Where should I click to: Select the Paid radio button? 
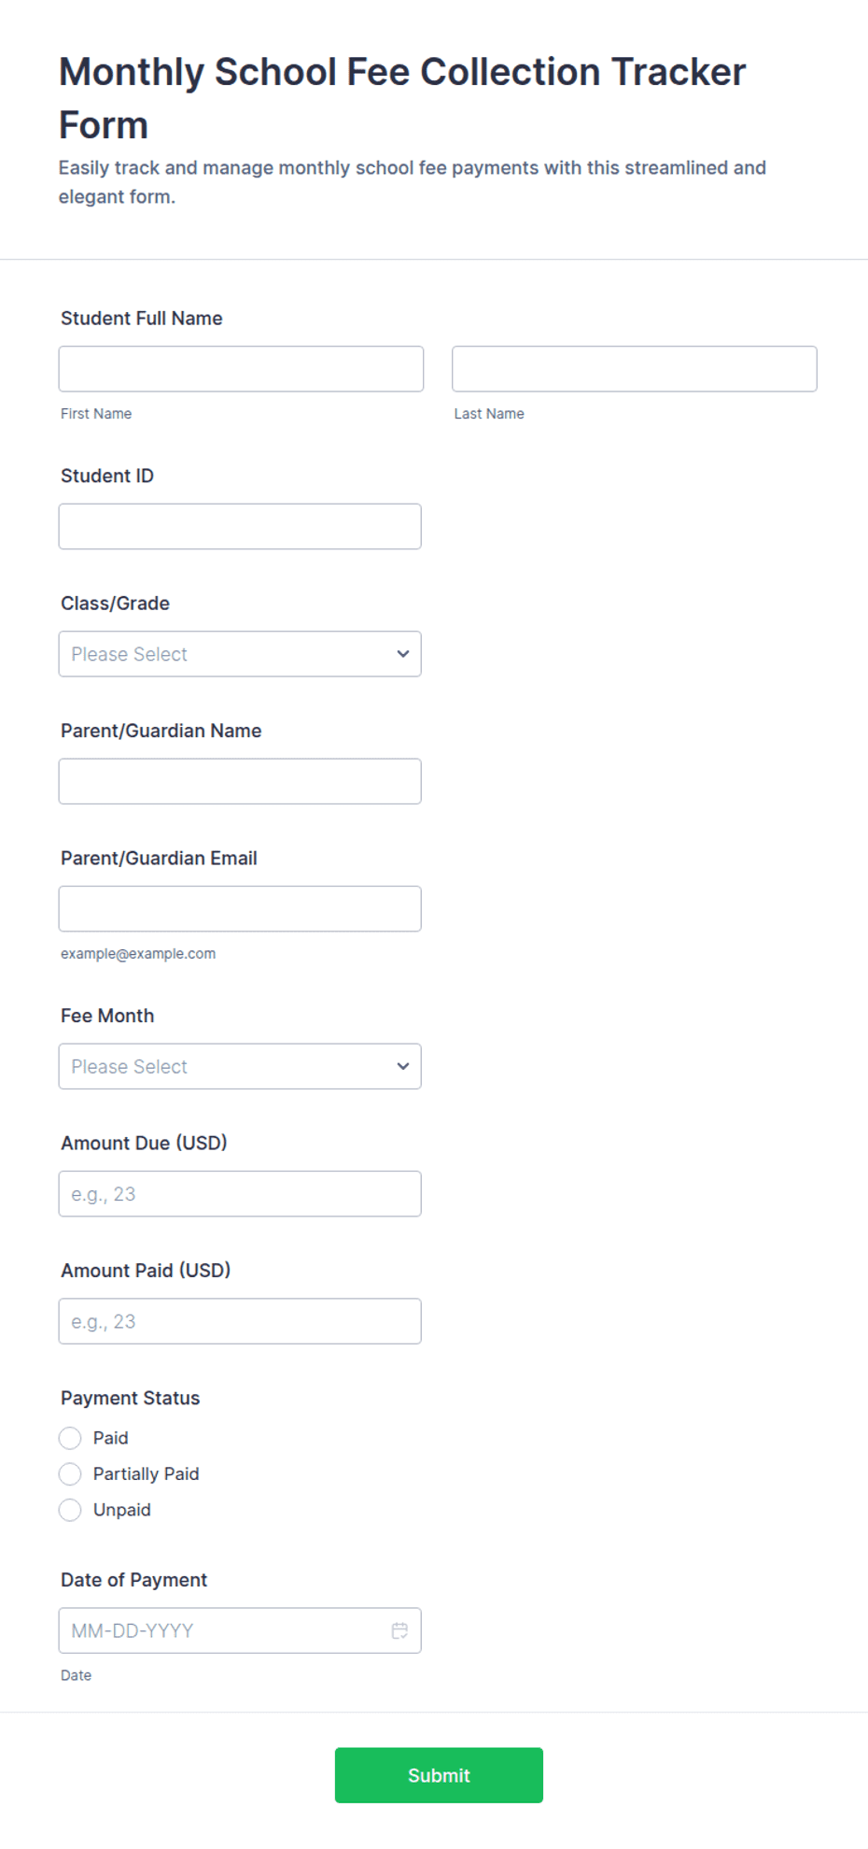click(70, 1438)
